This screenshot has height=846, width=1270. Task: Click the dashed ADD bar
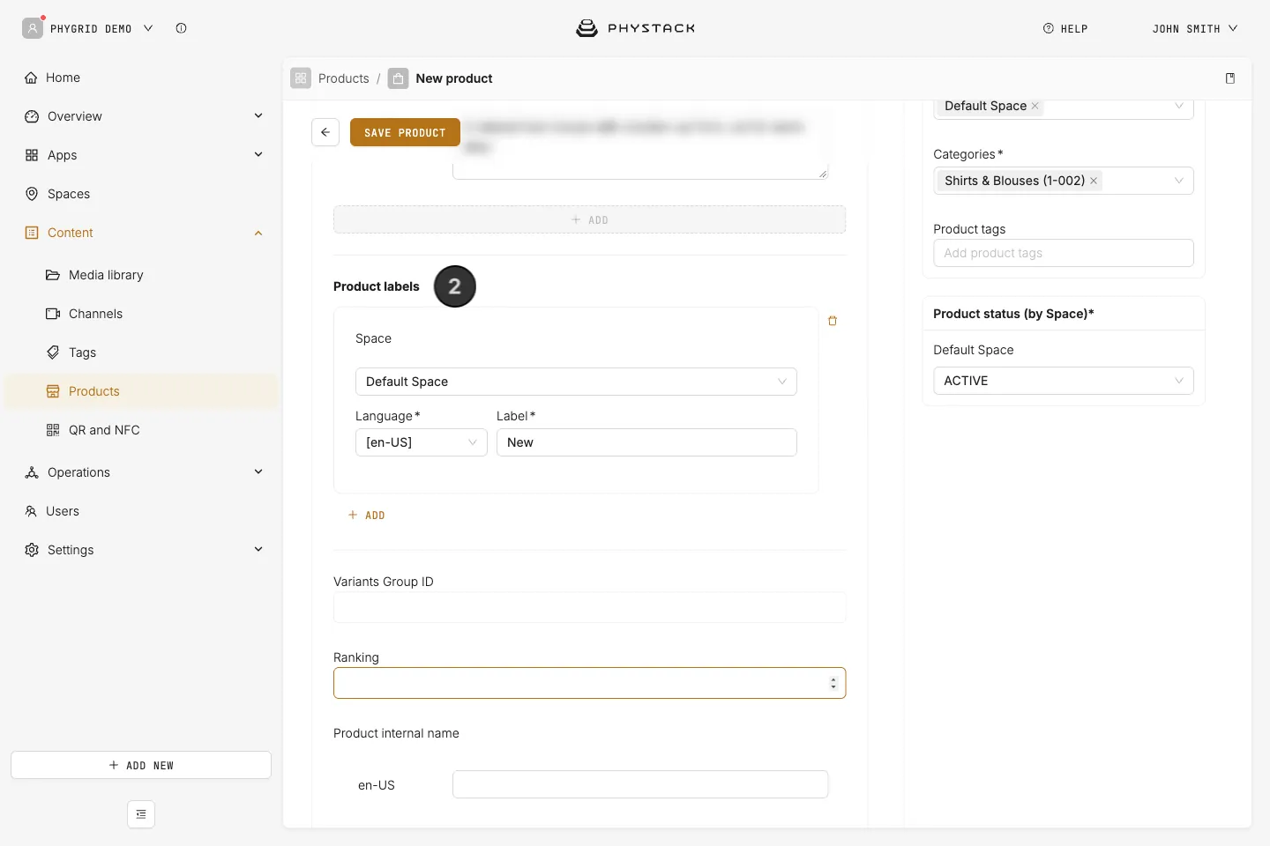click(x=589, y=219)
